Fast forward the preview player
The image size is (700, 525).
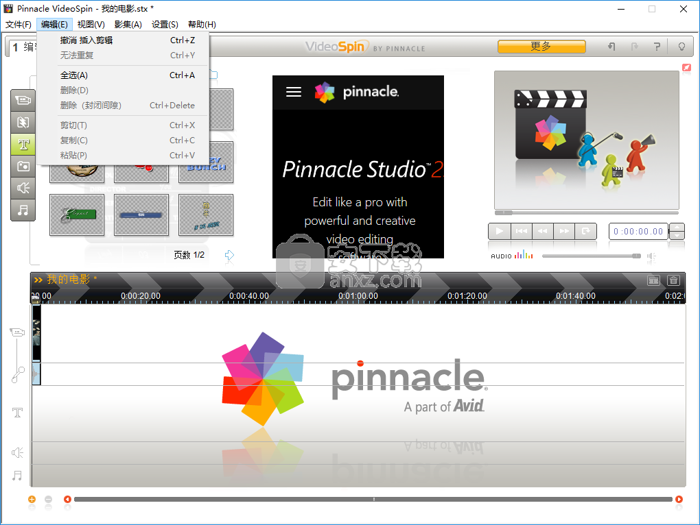(x=564, y=231)
